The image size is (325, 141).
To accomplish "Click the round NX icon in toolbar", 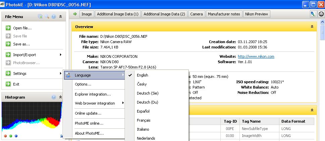I will [x=321, y=14].
